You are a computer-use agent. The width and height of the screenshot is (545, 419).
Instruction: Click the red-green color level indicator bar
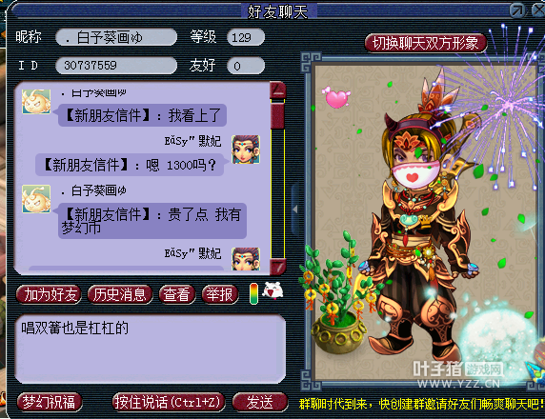254,294
